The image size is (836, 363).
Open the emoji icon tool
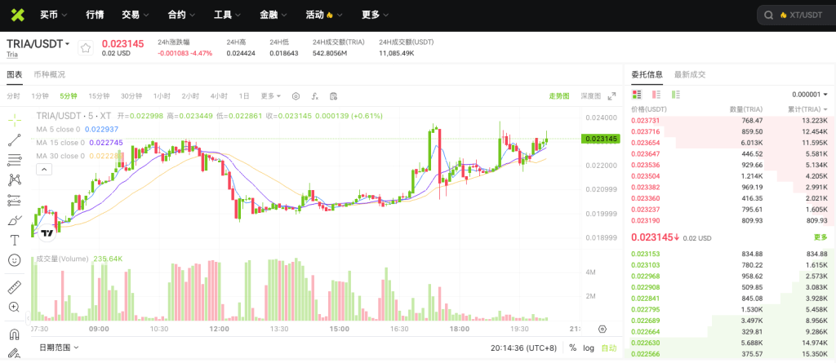pyautogui.click(x=15, y=260)
